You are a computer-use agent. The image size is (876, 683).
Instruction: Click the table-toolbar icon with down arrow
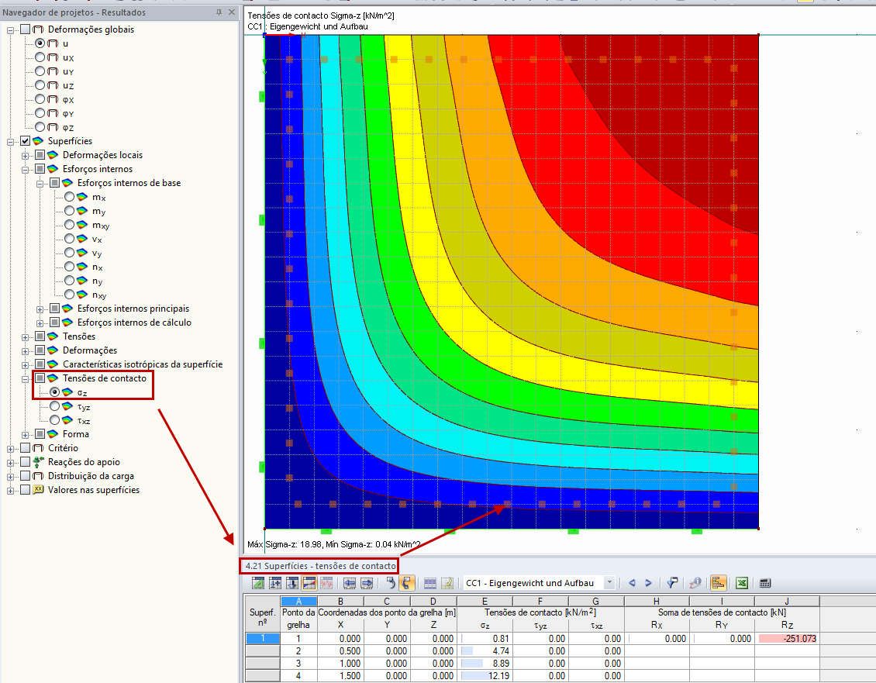[x=292, y=583]
